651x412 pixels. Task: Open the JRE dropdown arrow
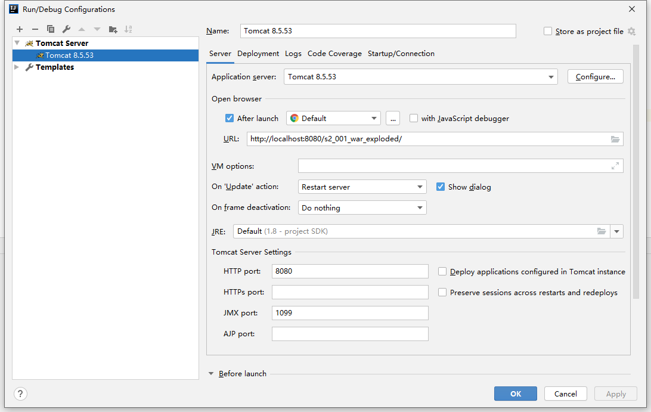(617, 231)
